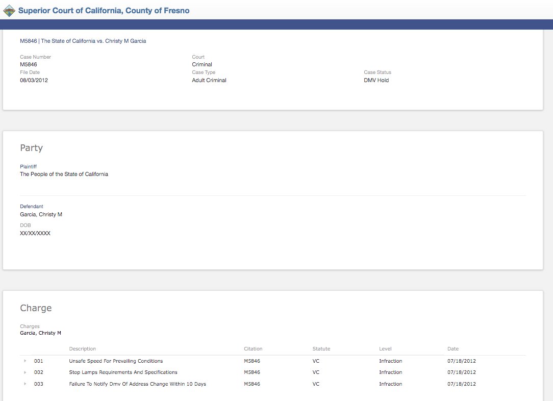The width and height of the screenshot is (553, 401).
Task: Click the Fresno court seal logo
Action: point(9,11)
